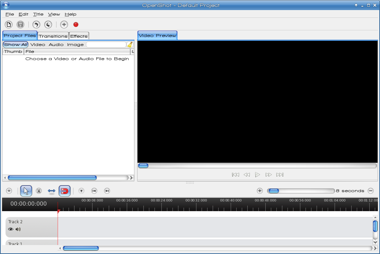The width and height of the screenshot is (380, 254).
Task: Click the '8 seconds' zoom label
Action: [350, 191]
